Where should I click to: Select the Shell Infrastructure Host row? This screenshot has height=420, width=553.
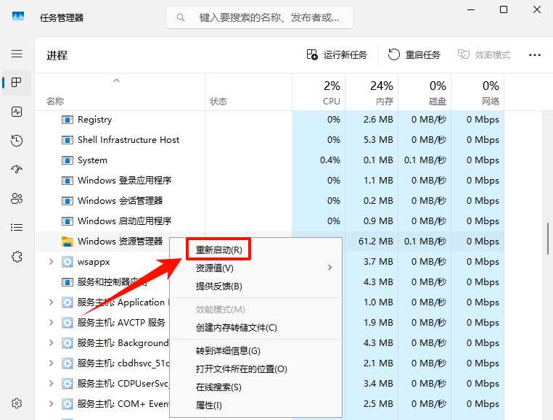tap(270, 140)
